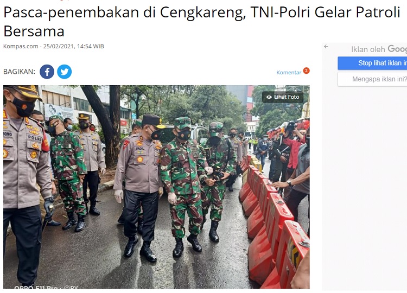Open the main patrol photo
This screenshot has width=407, height=293.
[x=156, y=187]
